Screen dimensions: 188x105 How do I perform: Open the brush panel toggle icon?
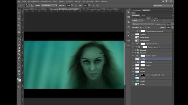(x=32, y=6)
